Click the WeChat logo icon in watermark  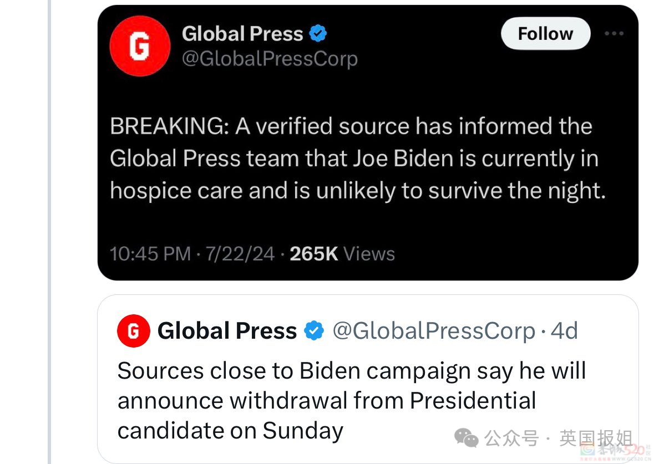tap(467, 438)
